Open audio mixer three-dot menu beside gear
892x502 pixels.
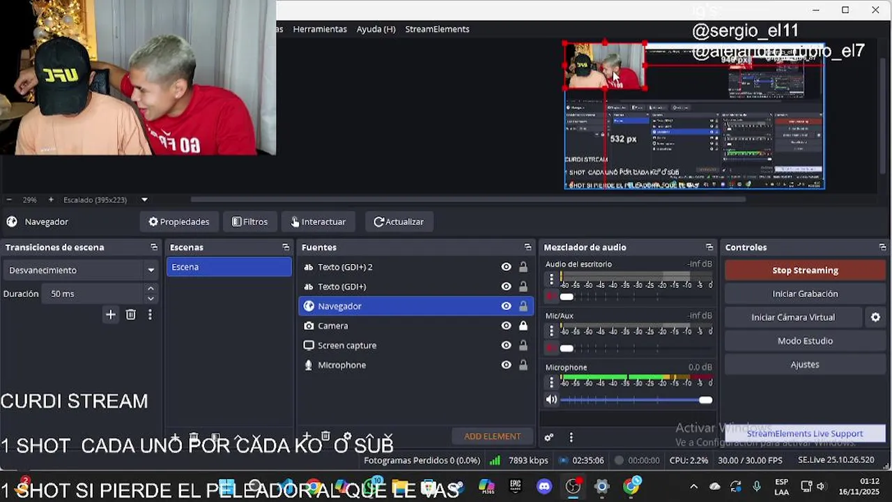click(x=571, y=437)
